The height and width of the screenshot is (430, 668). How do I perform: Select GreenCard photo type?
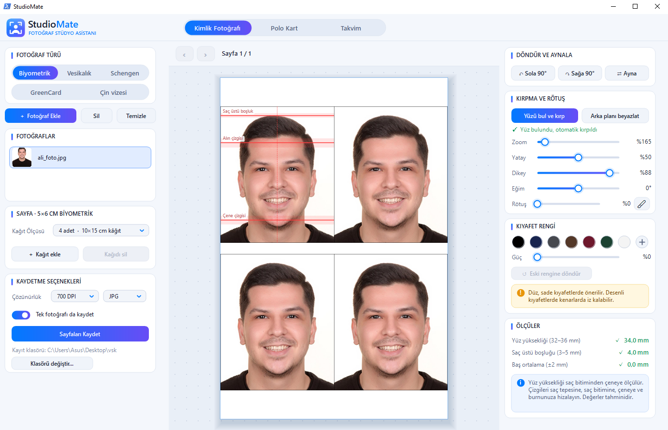coord(46,92)
